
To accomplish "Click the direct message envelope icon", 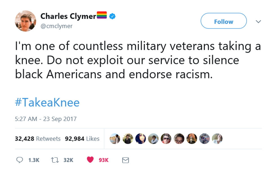I will (x=125, y=160).
